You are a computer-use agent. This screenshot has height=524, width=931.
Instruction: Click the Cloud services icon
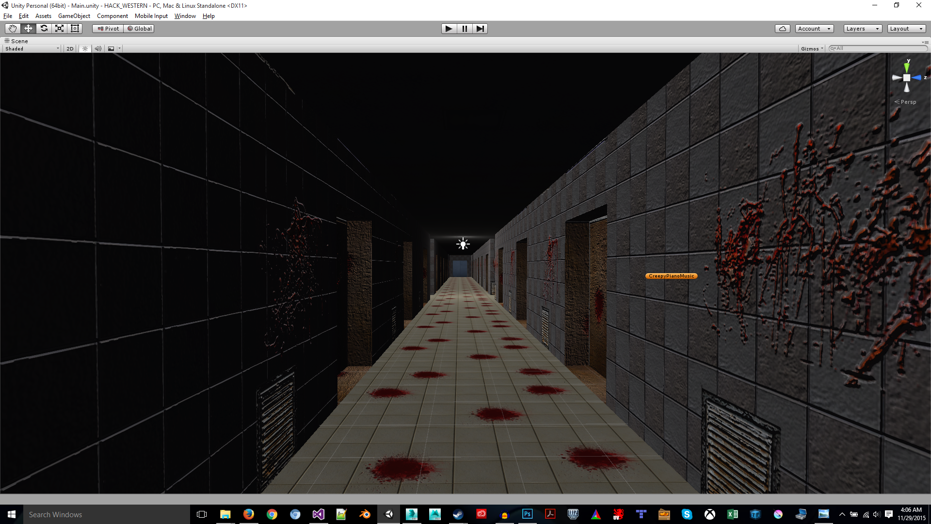pyautogui.click(x=782, y=29)
